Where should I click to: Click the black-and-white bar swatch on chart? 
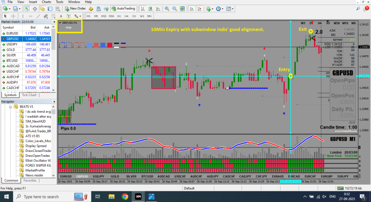(116, 45)
